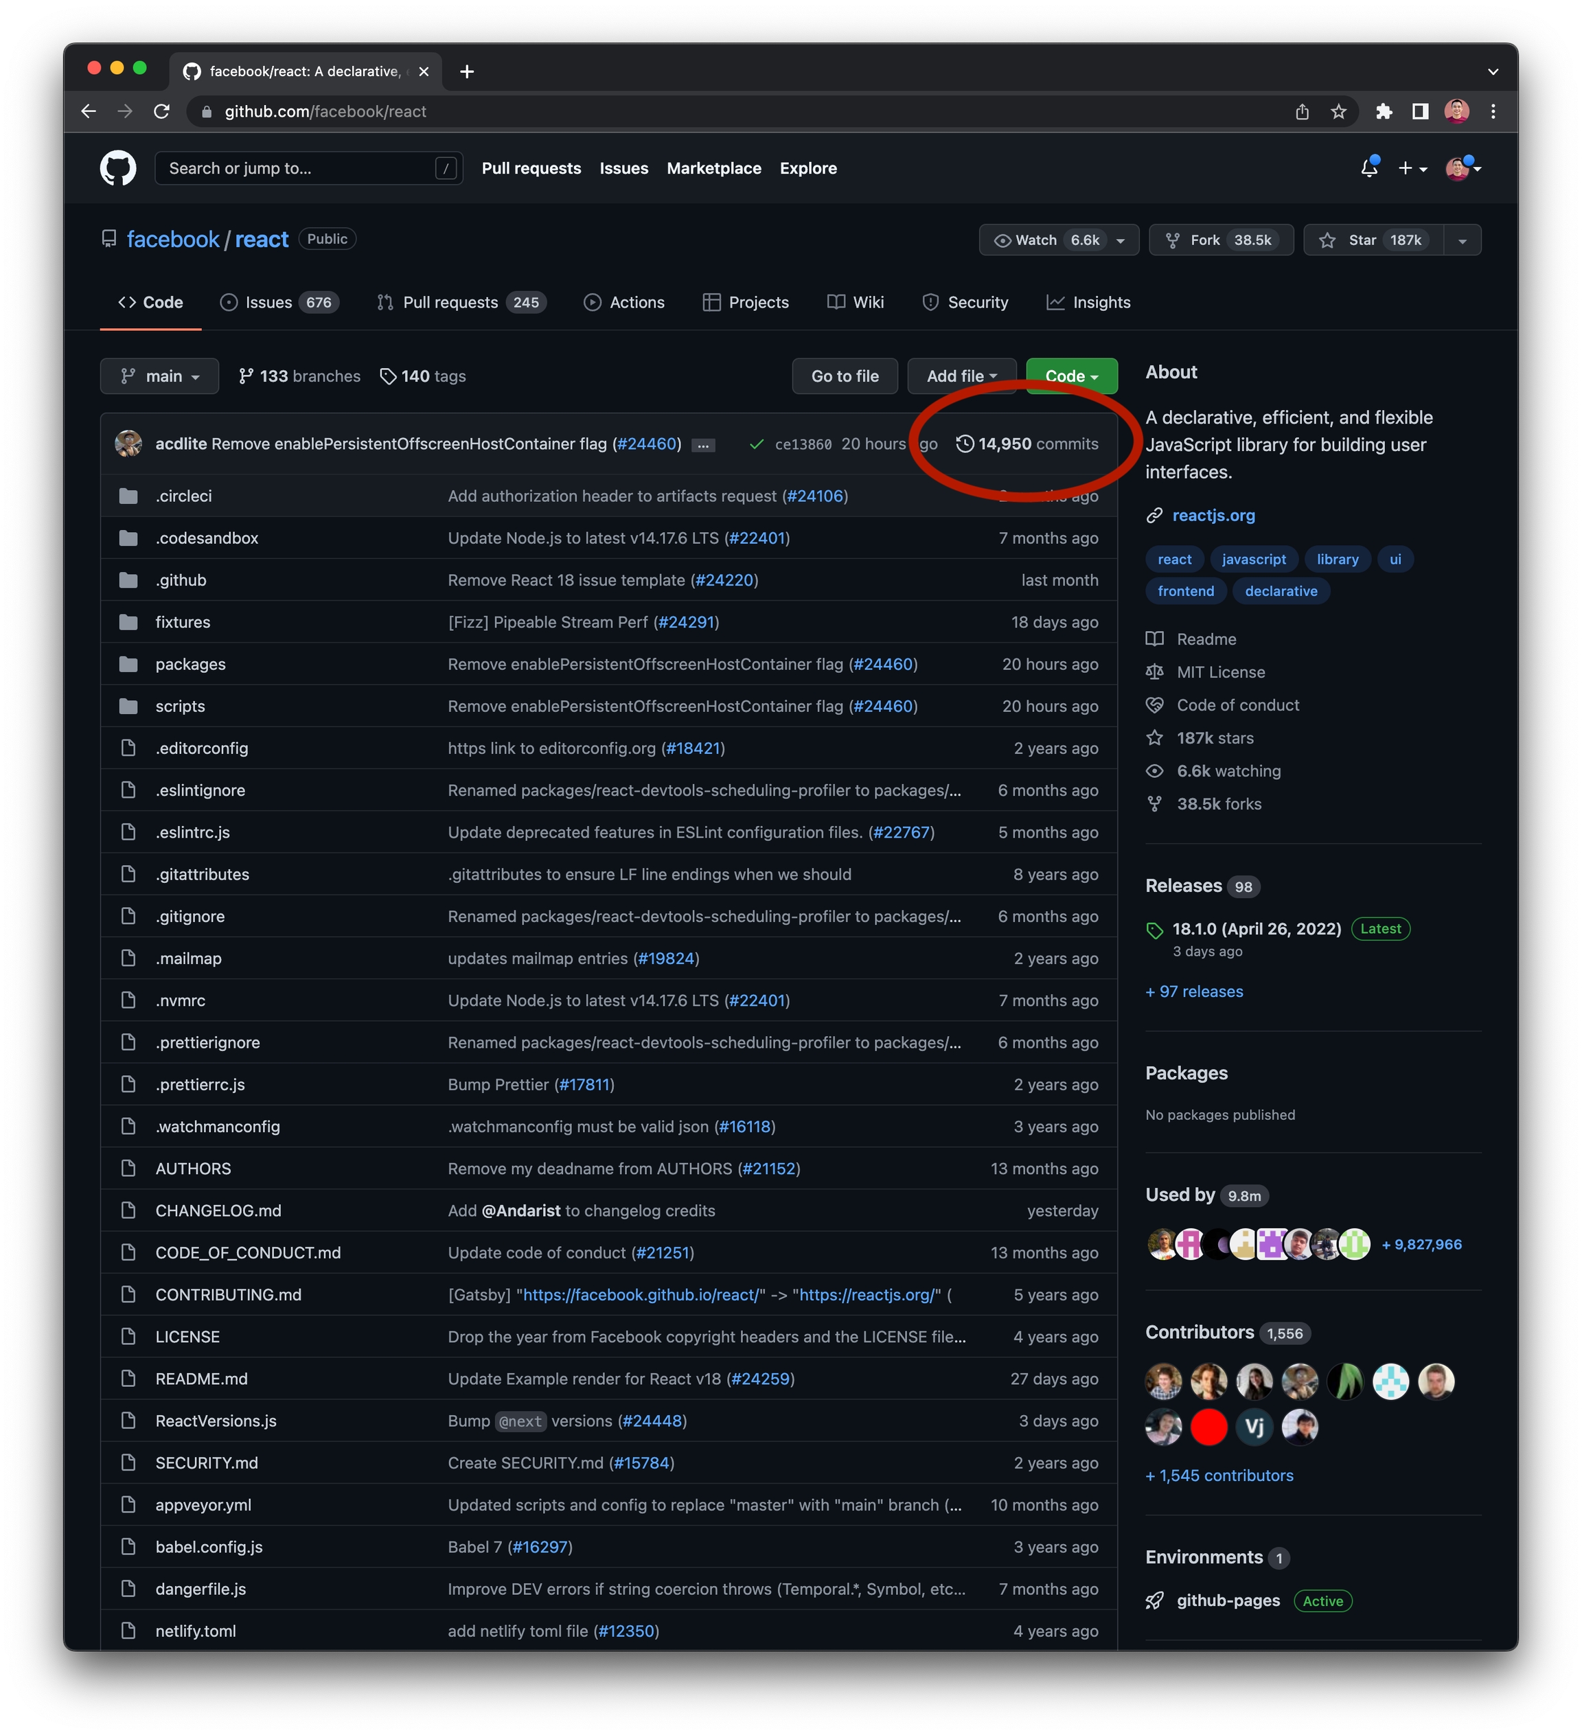Click the browser address bar URL
Viewport: 1582px width, 1735px height.
tap(325, 112)
